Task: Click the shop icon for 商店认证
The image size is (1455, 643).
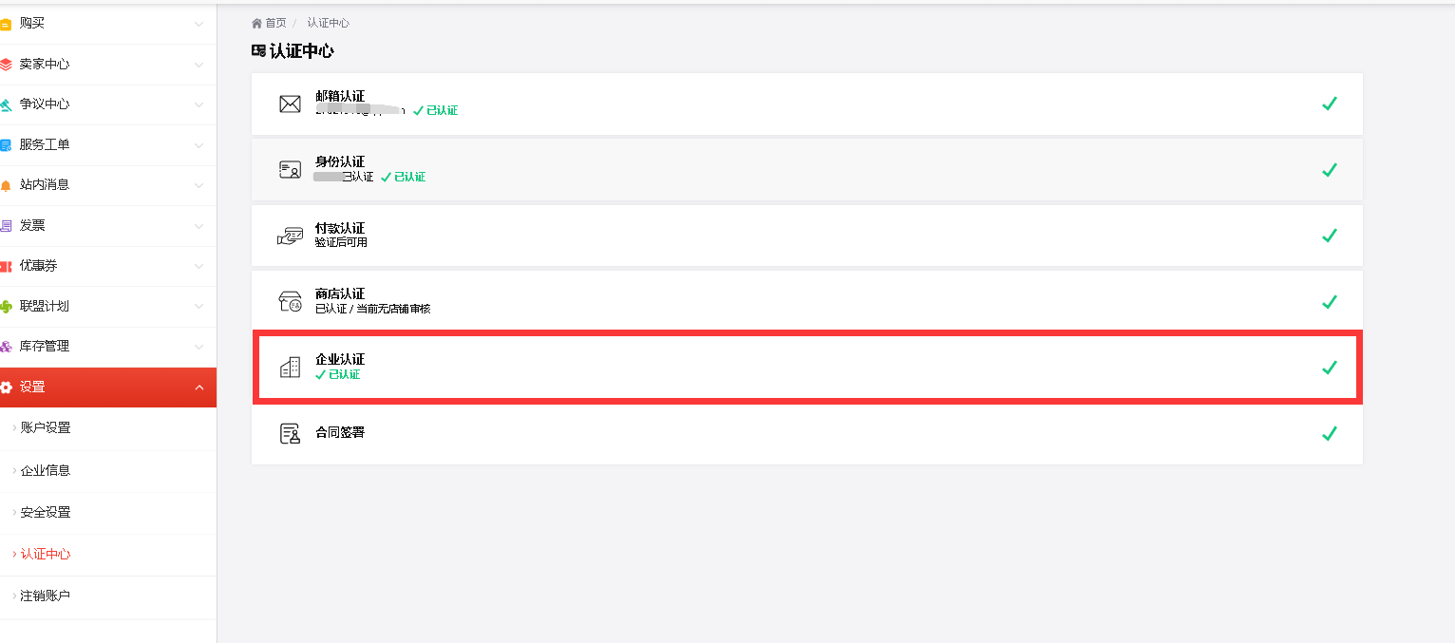Action: point(290,301)
